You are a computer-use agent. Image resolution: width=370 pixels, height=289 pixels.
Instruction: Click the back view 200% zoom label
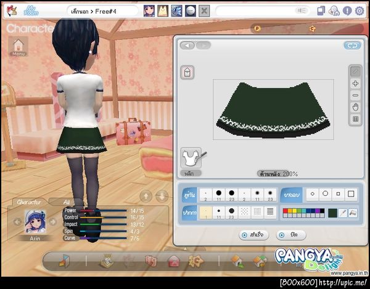tap(278, 174)
